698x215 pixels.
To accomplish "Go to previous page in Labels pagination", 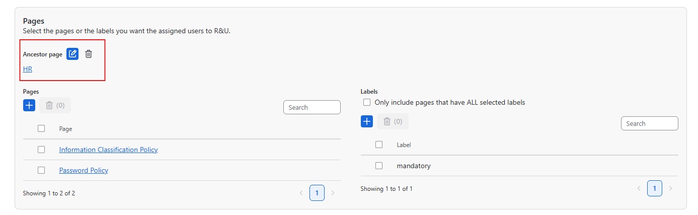I will pyautogui.click(x=639, y=188).
